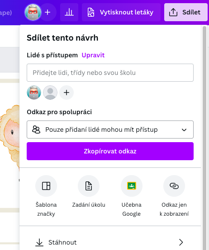Screen dimensions: 209x250
Task: Expand the access dropdown for collaboration link
Action: (x=110, y=130)
